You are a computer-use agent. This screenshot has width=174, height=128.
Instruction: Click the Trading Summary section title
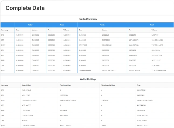(x=88, y=19)
